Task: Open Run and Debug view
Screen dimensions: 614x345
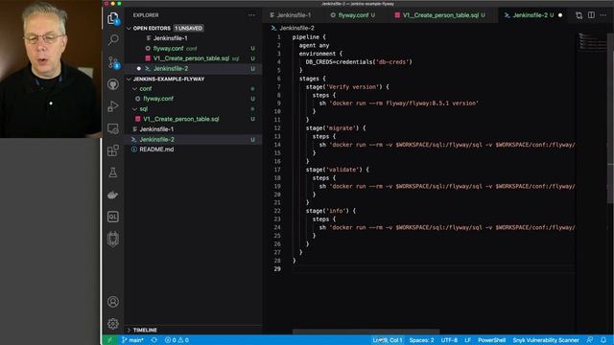Action: click(113, 106)
